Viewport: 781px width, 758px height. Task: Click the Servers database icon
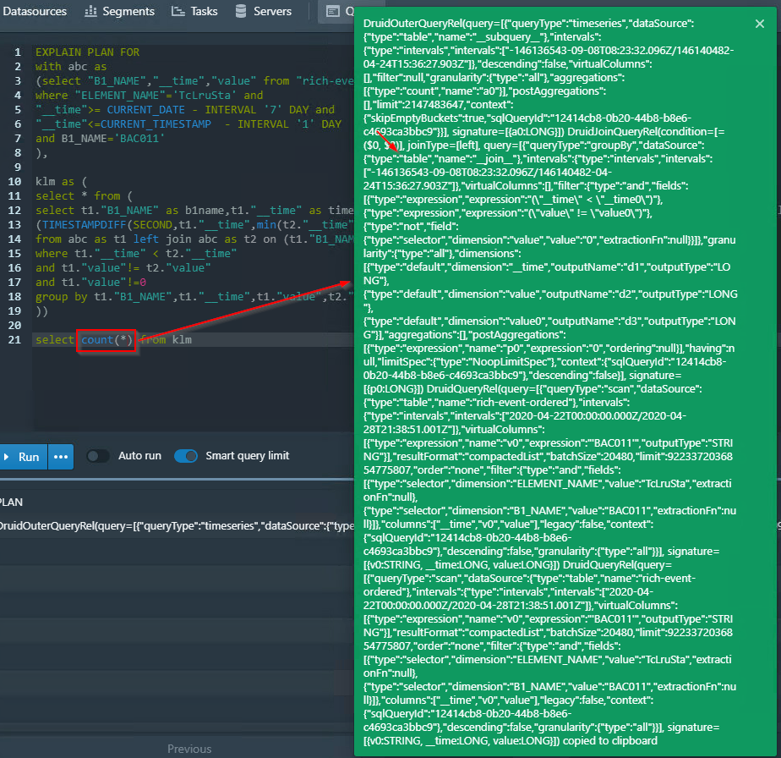[241, 11]
